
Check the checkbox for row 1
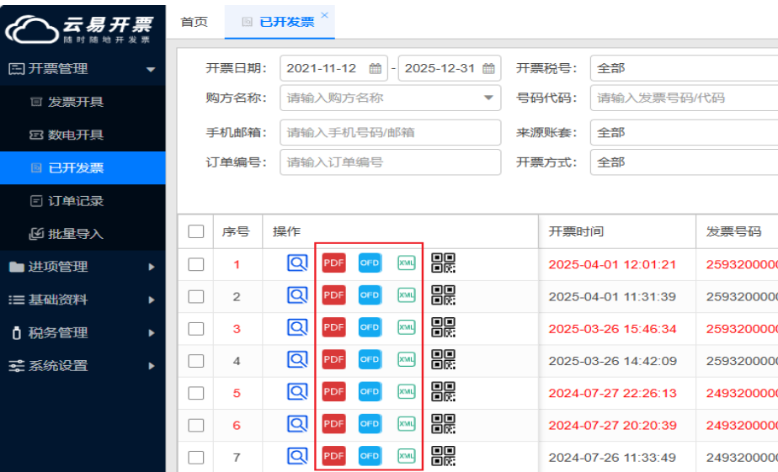pyautogui.click(x=196, y=264)
